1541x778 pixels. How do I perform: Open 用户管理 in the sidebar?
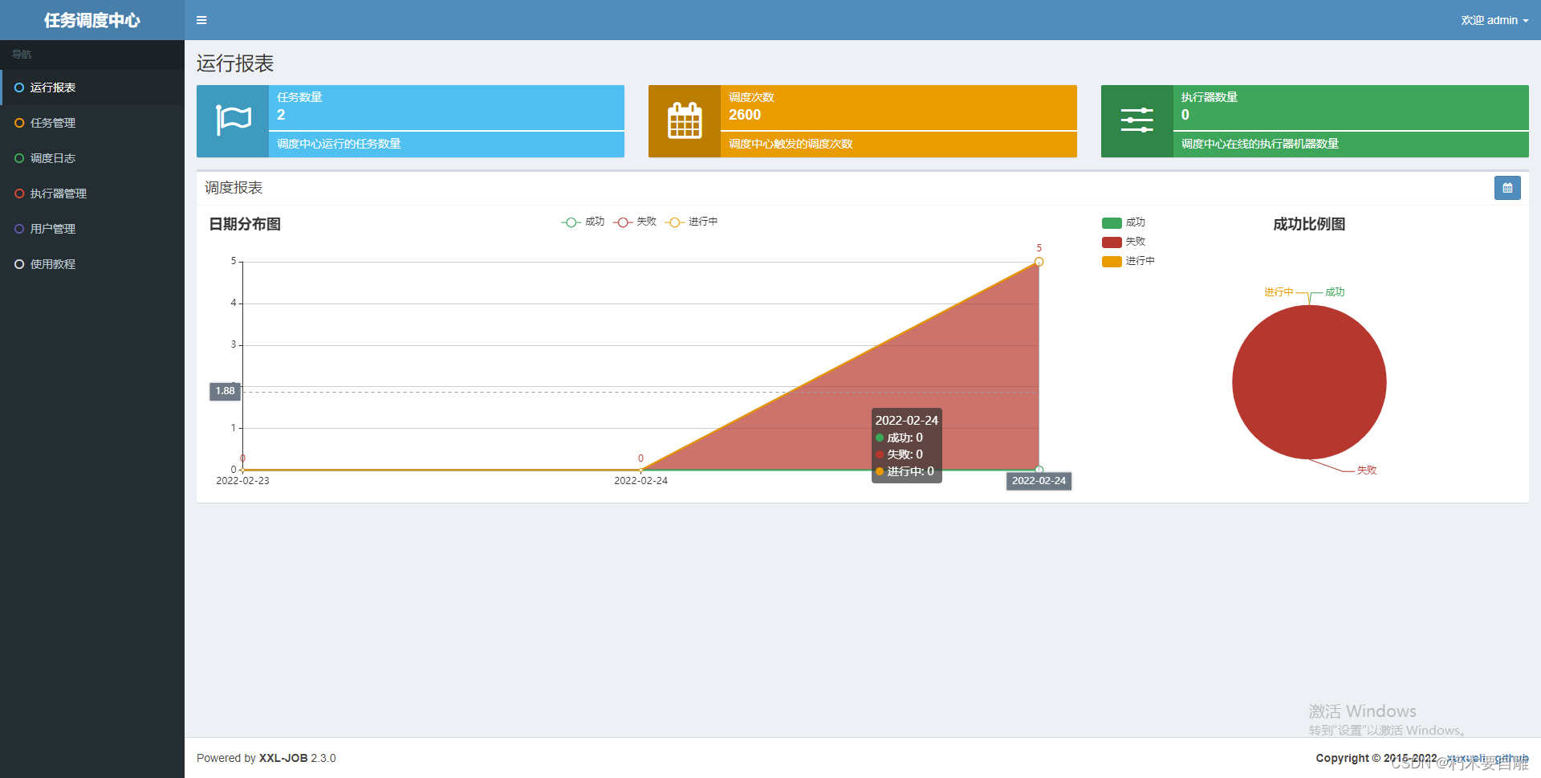click(x=92, y=229)
